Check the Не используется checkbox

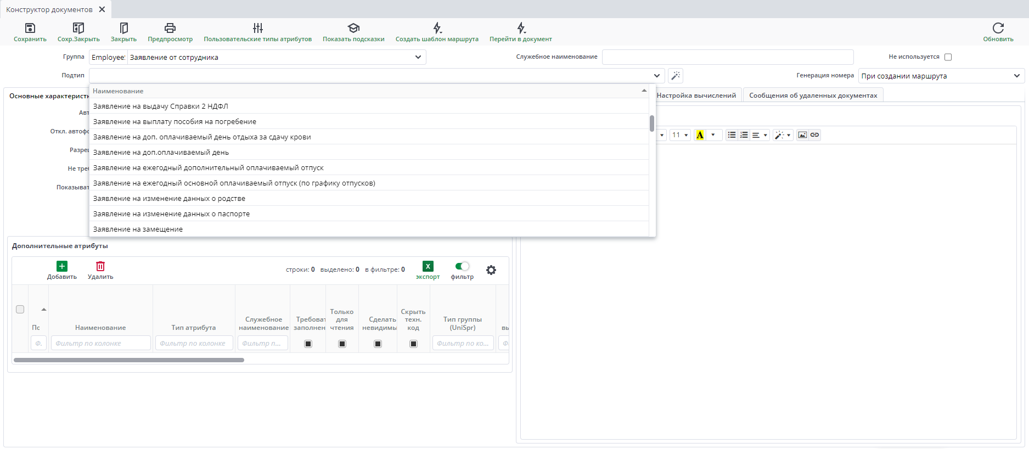click(948, 57)
